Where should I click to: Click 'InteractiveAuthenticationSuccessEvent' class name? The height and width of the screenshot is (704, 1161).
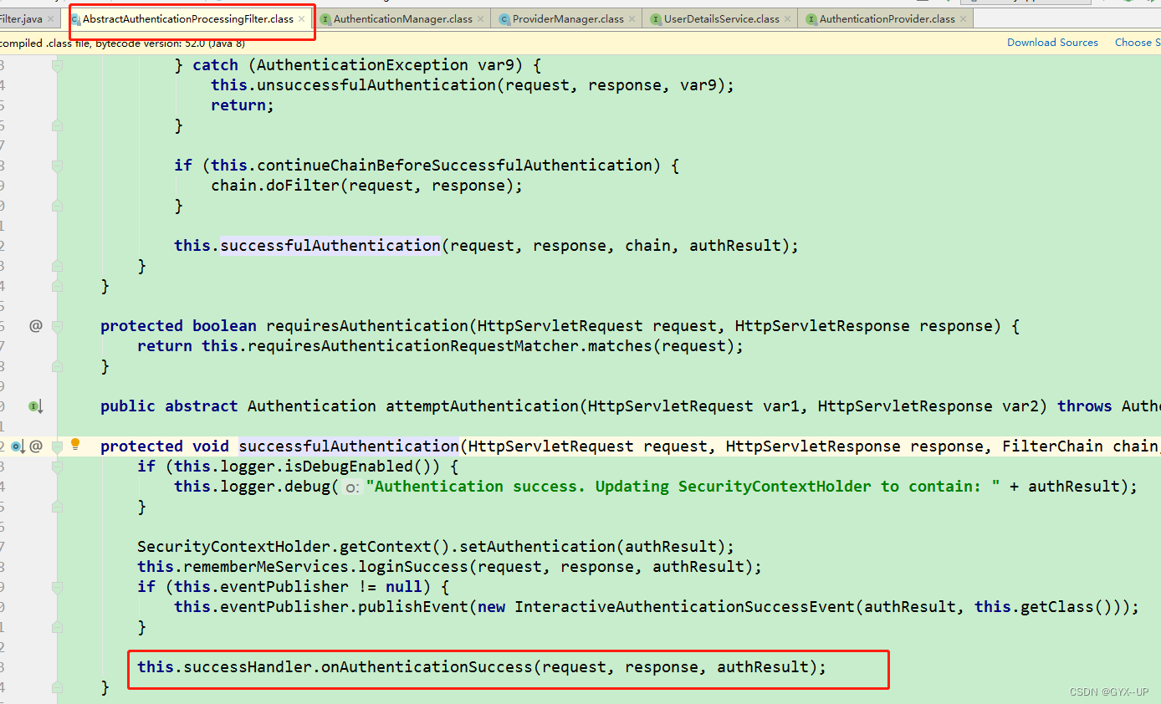pyautogui.click(x=684, y=607)
